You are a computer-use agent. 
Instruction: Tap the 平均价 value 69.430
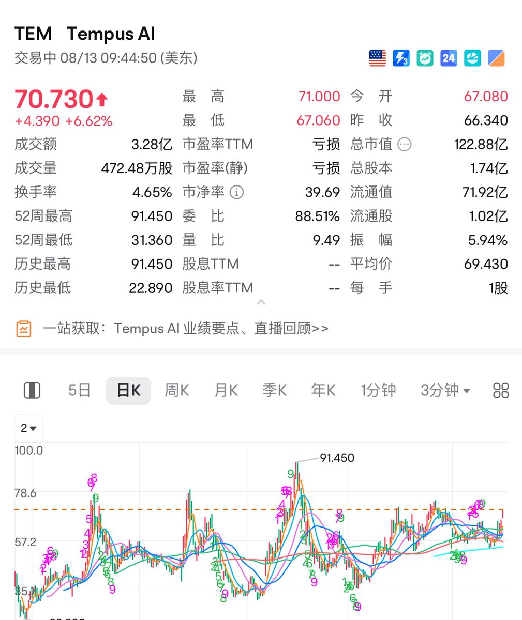pyautogui.click(x=486, y=264)
